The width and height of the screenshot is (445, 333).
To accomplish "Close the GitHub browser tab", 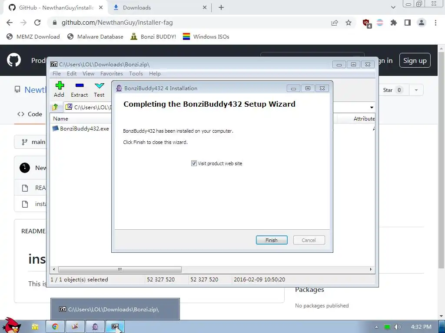I will click(x=101, y=8).
